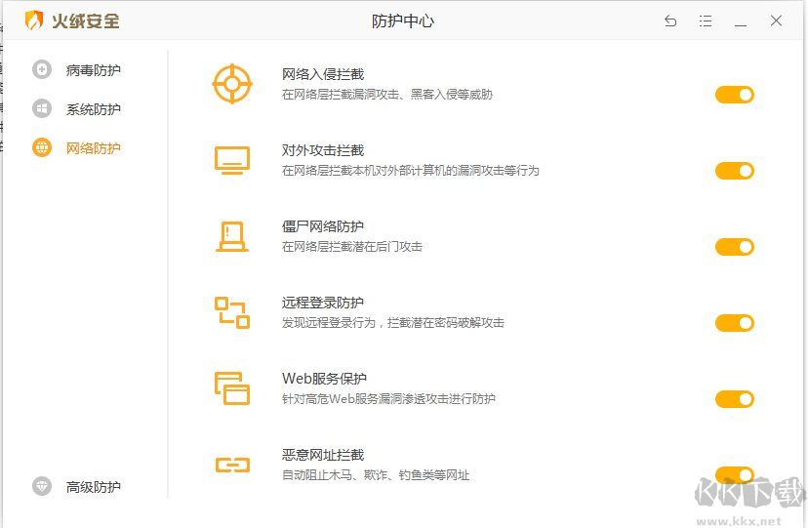Click description 在网络层拦截本机对外部计算机的漏洞攻击等行为
Viewport: 808px width, 528px height.
(410, 171)
